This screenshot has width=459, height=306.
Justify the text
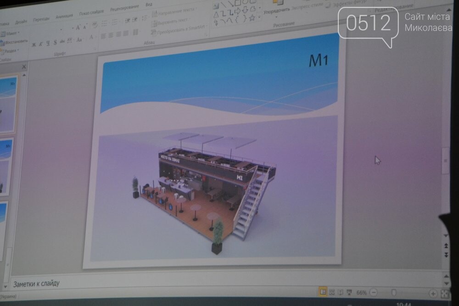(126, 33)
